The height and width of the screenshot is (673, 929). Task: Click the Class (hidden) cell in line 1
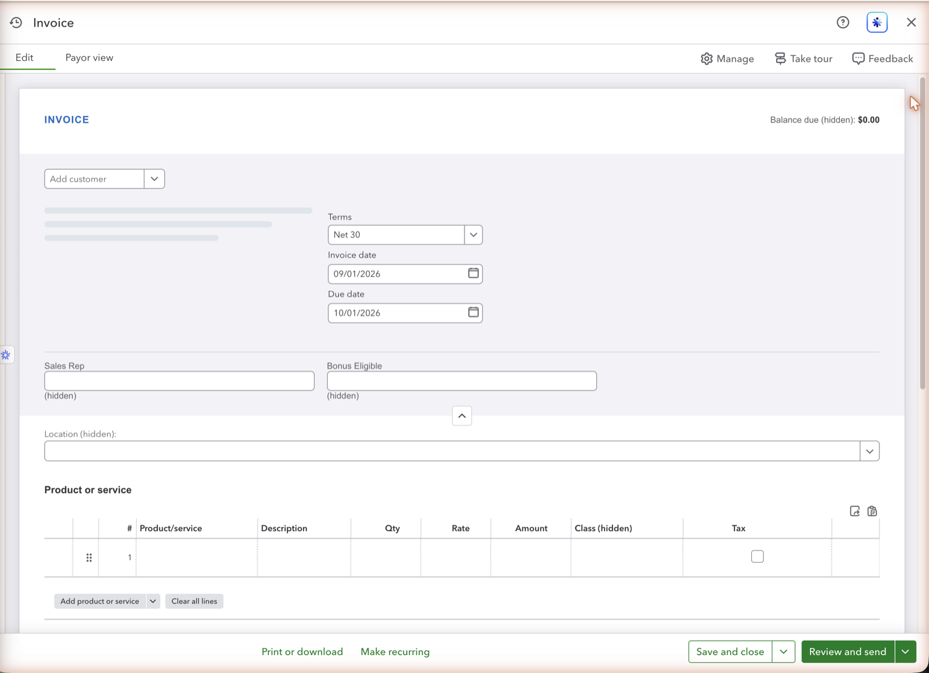click(x=627, y=558)
